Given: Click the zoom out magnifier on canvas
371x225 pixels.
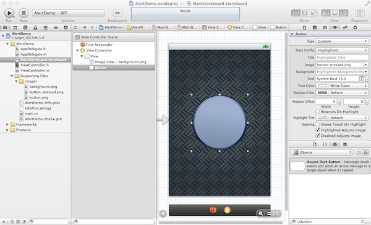Looking at the screenshot, I should tap(260, 214).
